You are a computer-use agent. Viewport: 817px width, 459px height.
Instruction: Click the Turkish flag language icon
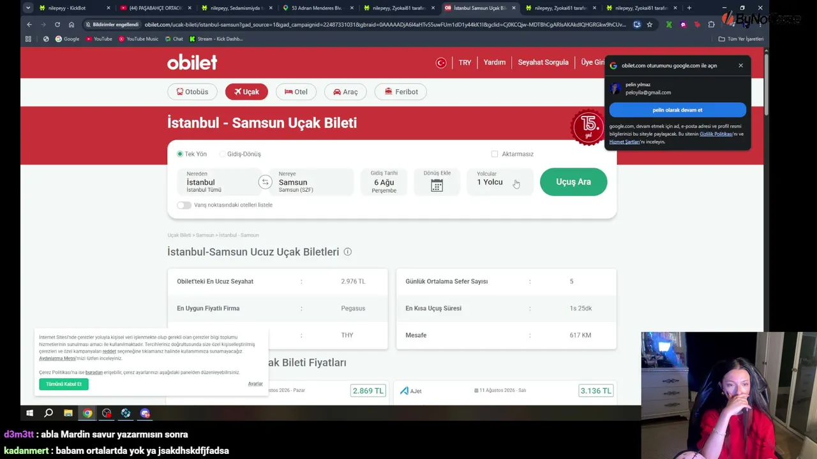click(x=441, y=62)
